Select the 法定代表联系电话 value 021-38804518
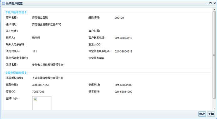 [124, 52]
